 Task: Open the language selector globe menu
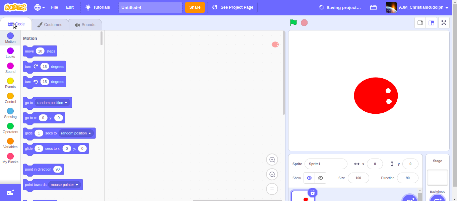(39, 7)
